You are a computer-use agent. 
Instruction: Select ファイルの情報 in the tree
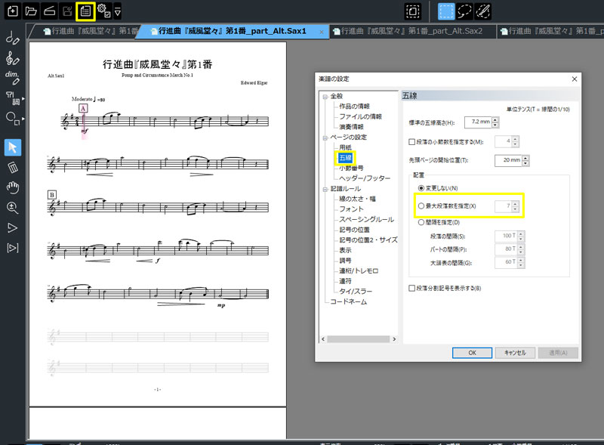(x=360, y=116)
